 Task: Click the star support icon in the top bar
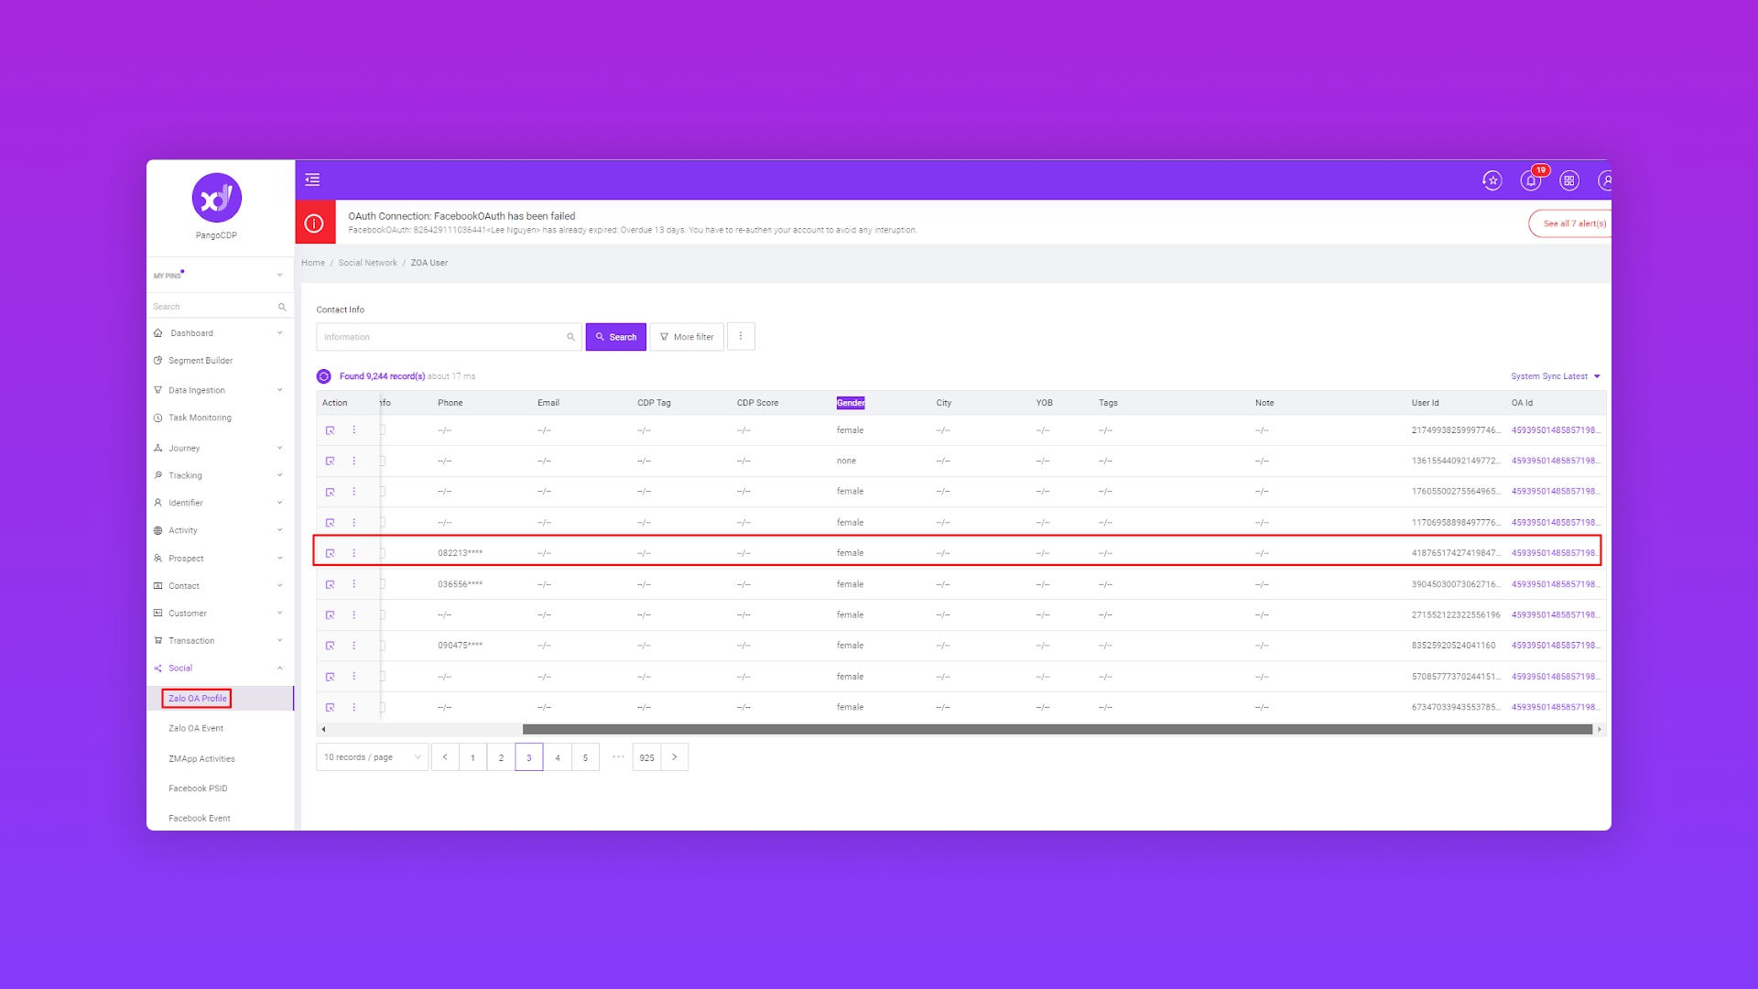click(1492, 180)
